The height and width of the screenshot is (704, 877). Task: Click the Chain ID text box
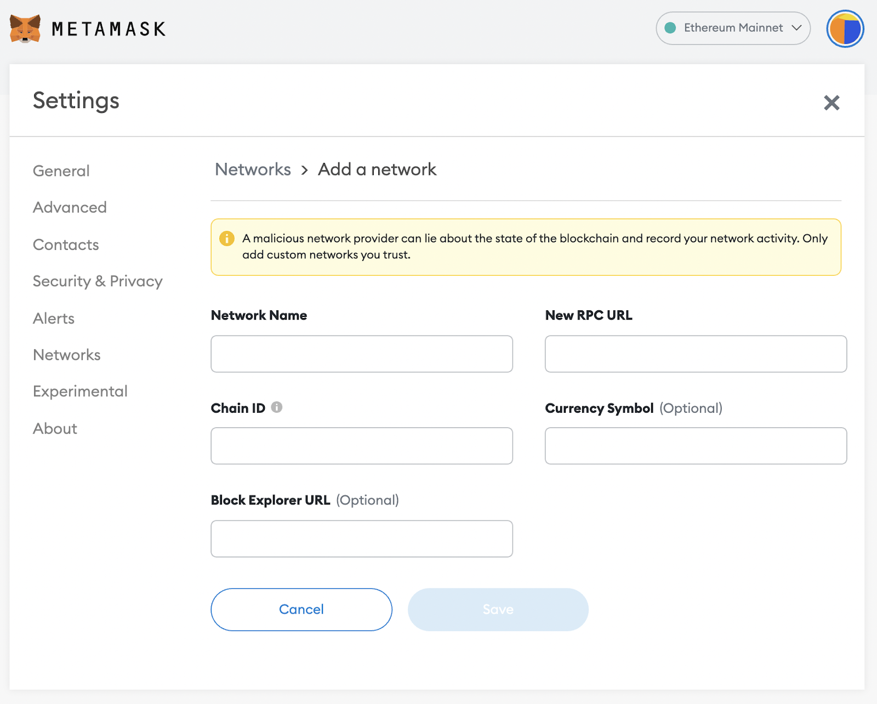pyautogui.click(x=362, y=446)
